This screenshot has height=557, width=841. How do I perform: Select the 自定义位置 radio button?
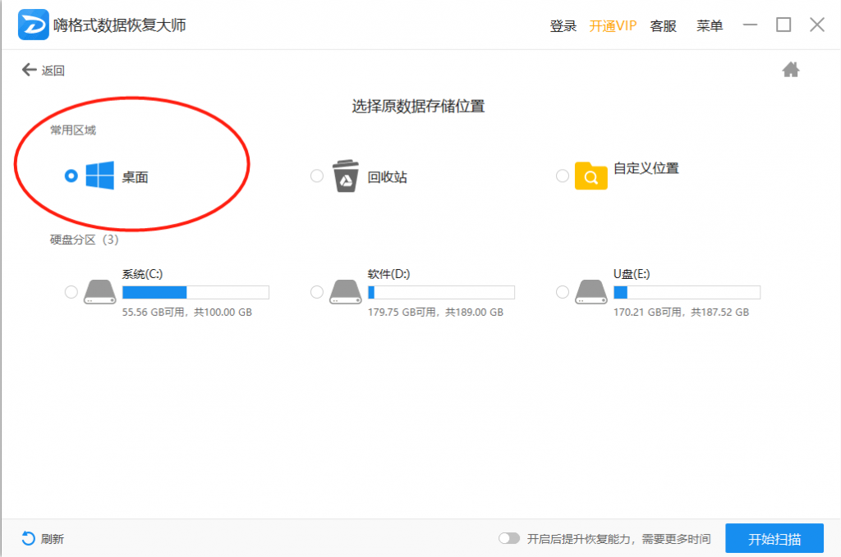[x=563, y=176]
